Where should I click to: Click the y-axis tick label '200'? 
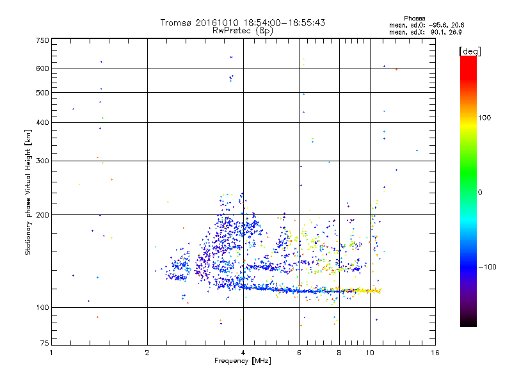click(42, 215)
